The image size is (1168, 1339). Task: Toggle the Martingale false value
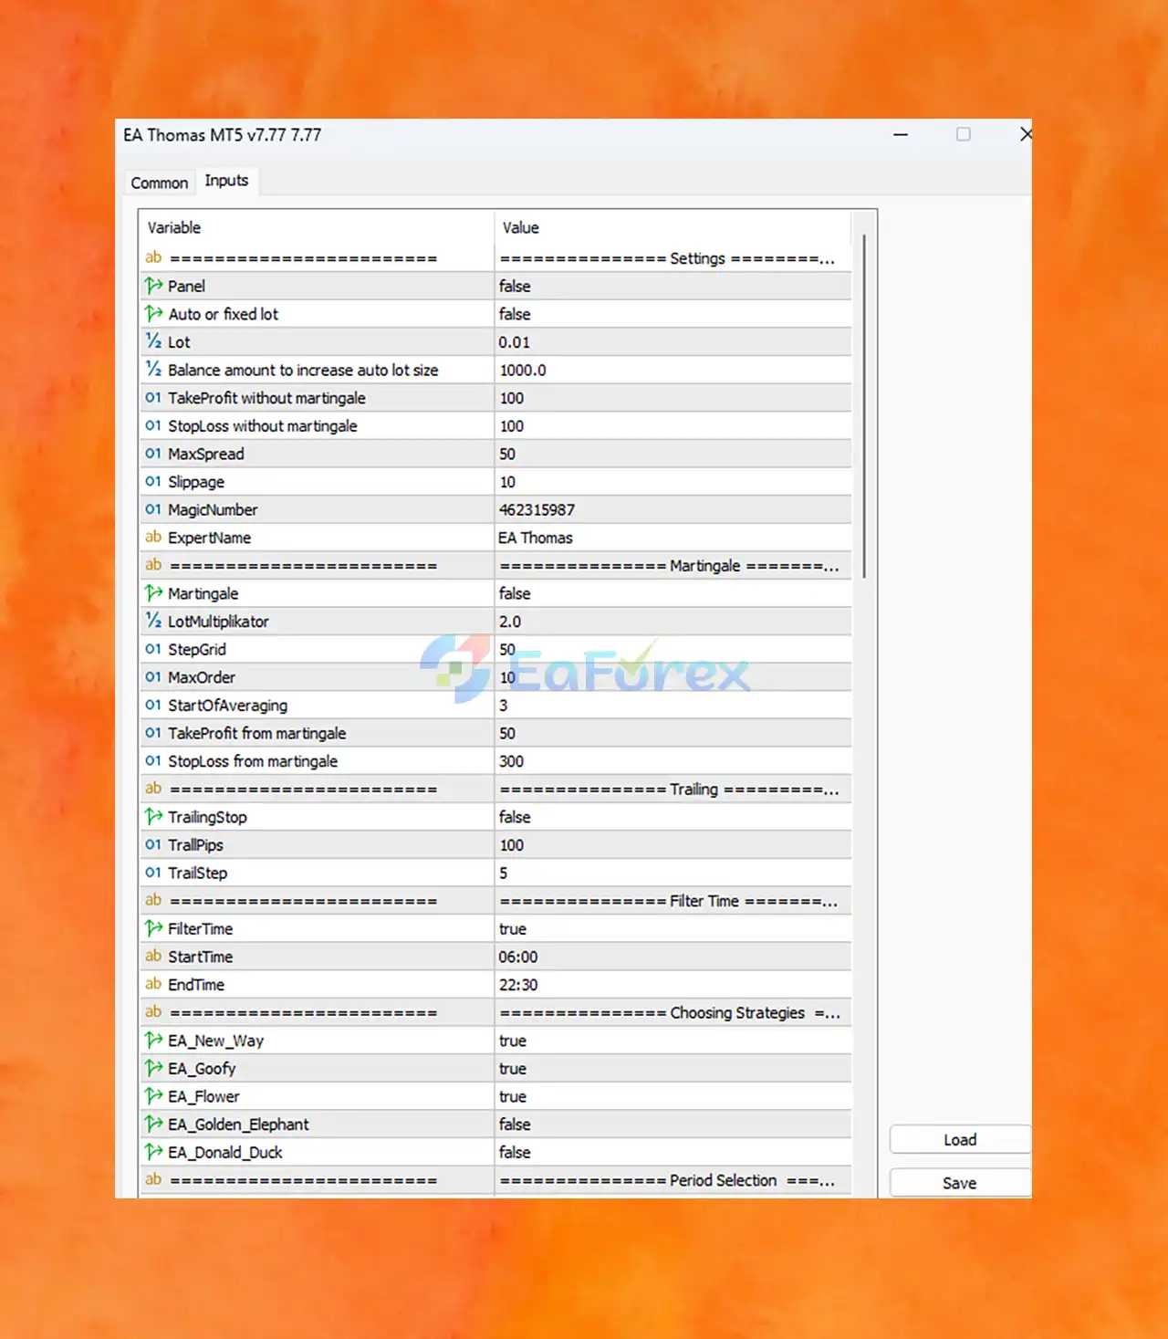[673, 593]
